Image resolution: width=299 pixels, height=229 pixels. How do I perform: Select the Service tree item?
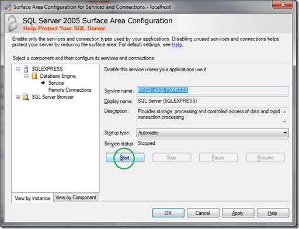56,83
